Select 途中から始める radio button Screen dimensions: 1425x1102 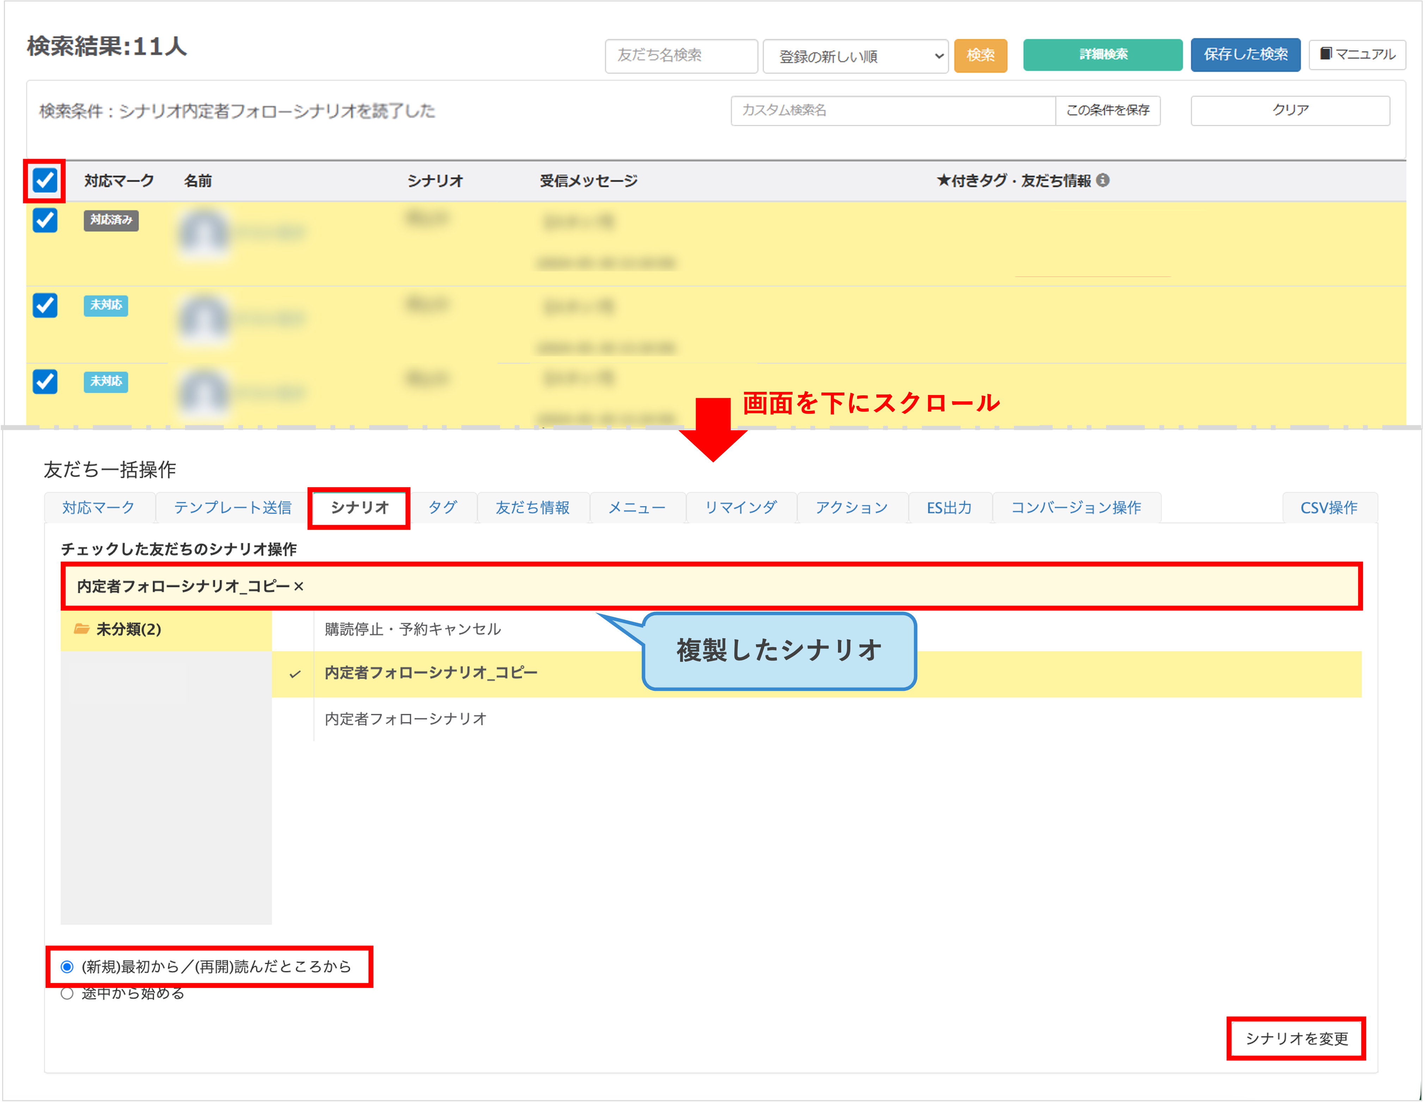coord(67,994)
